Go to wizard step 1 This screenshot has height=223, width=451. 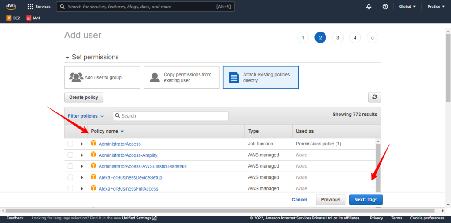303,38
